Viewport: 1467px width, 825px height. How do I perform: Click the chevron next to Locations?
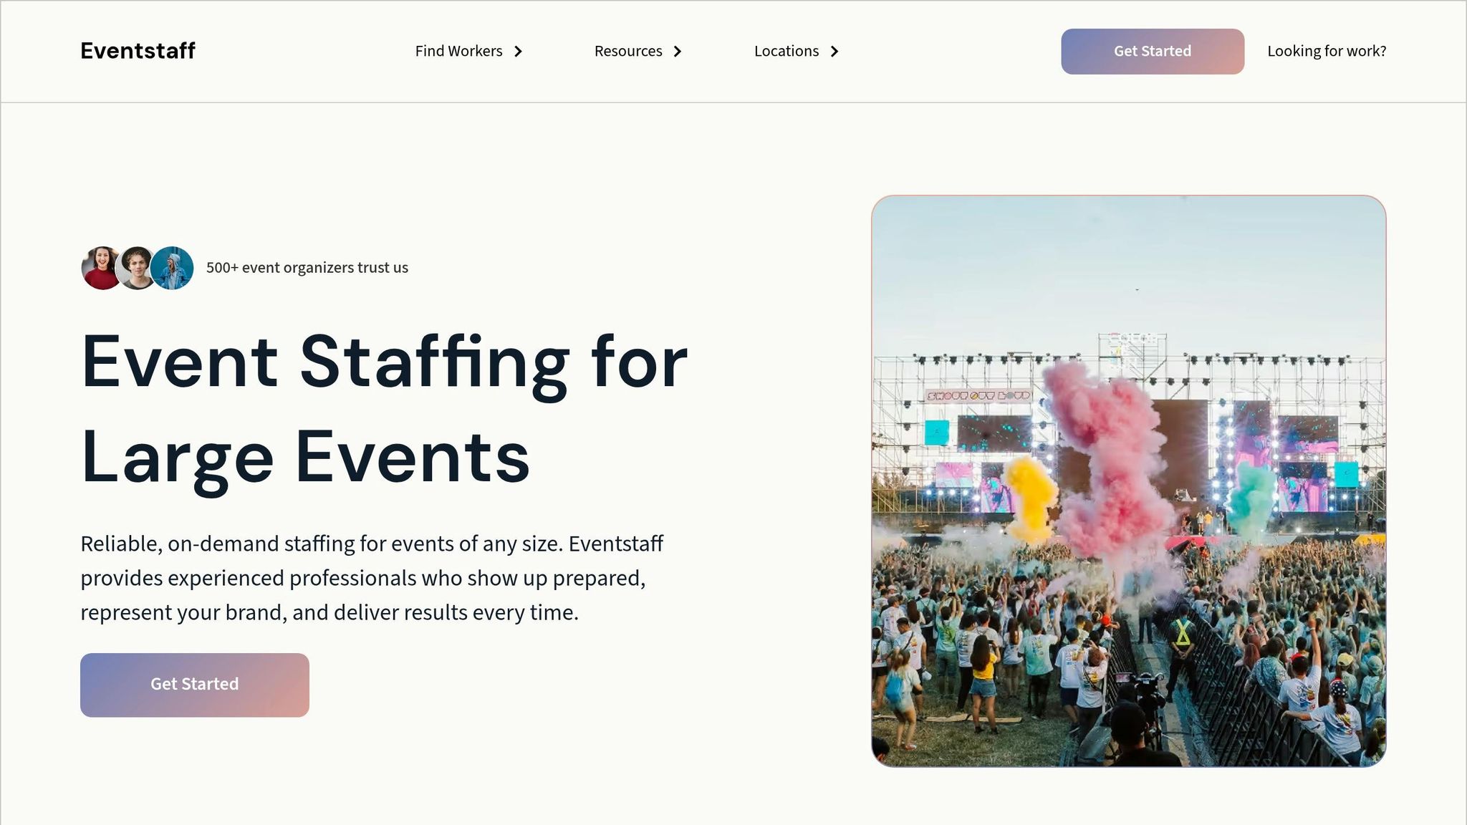point(834,52)
